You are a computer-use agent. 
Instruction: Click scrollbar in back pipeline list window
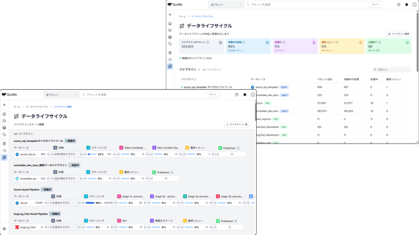coord(418,41)
